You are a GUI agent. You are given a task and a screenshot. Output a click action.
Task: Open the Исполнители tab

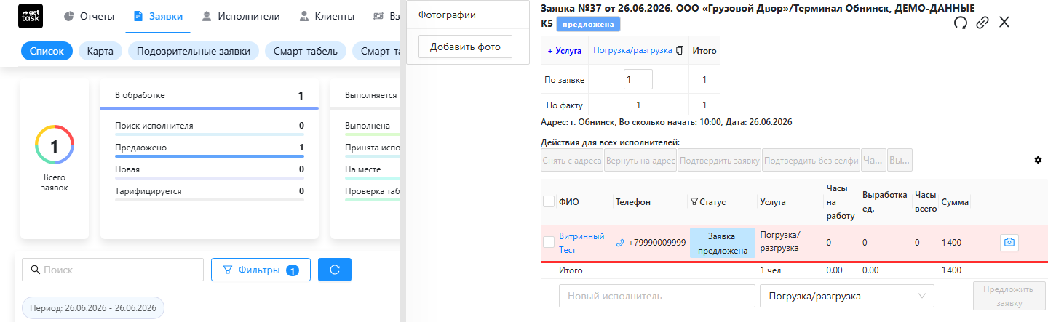pos(240,16)
